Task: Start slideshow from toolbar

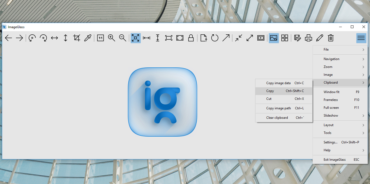Action: [261, 38]
